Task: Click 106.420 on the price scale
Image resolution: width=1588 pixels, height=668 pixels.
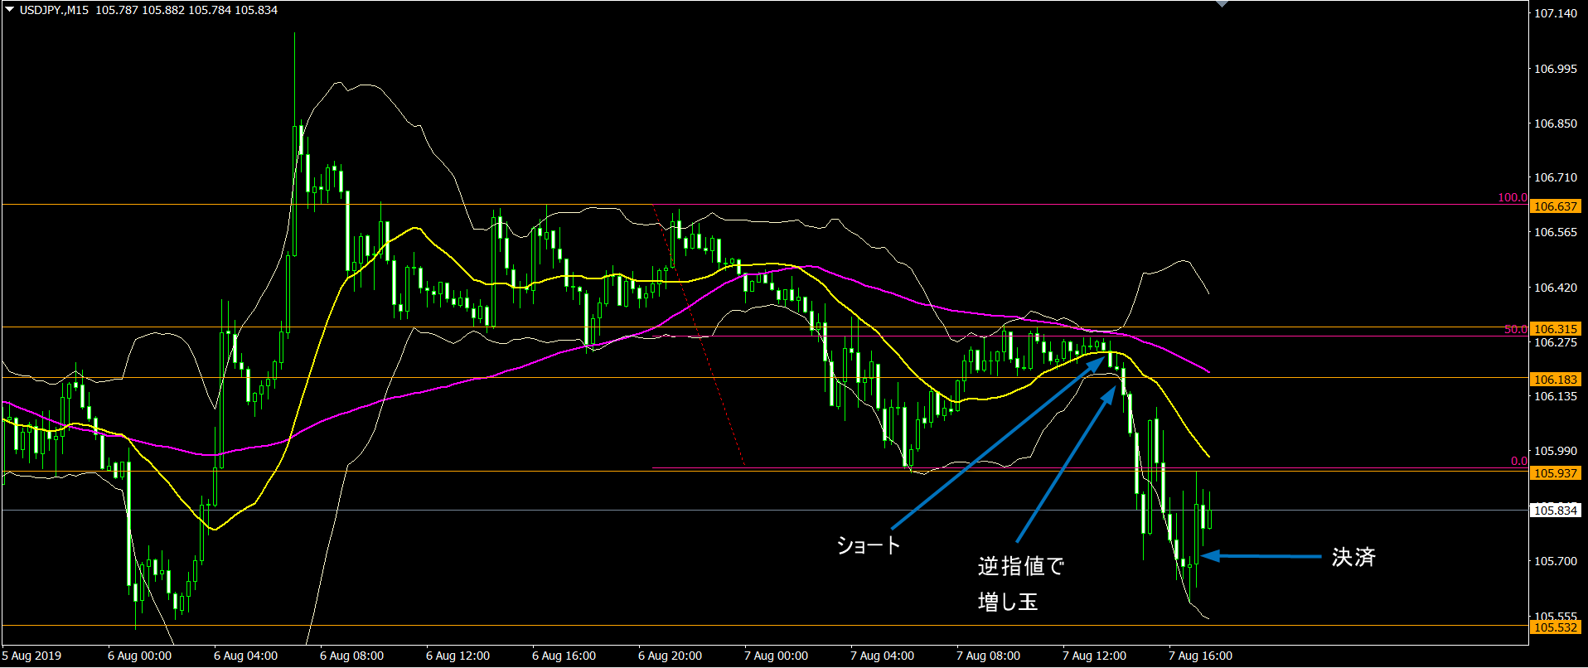Action: 1556,288
